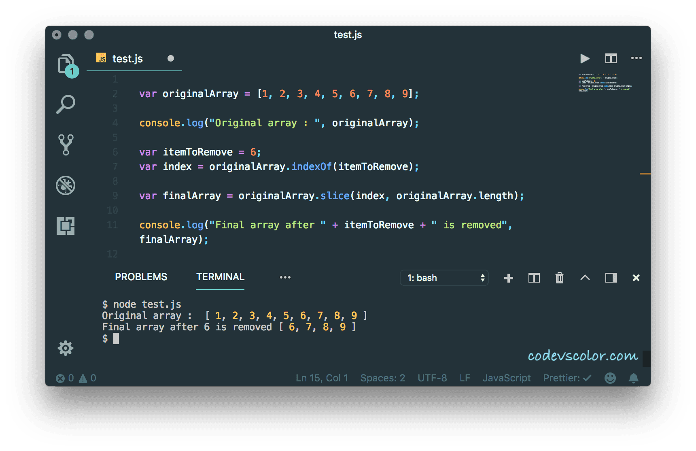This screenshot has height=451, width=696.
Task: Open the Extensions view
Action: tap(66, 226)
